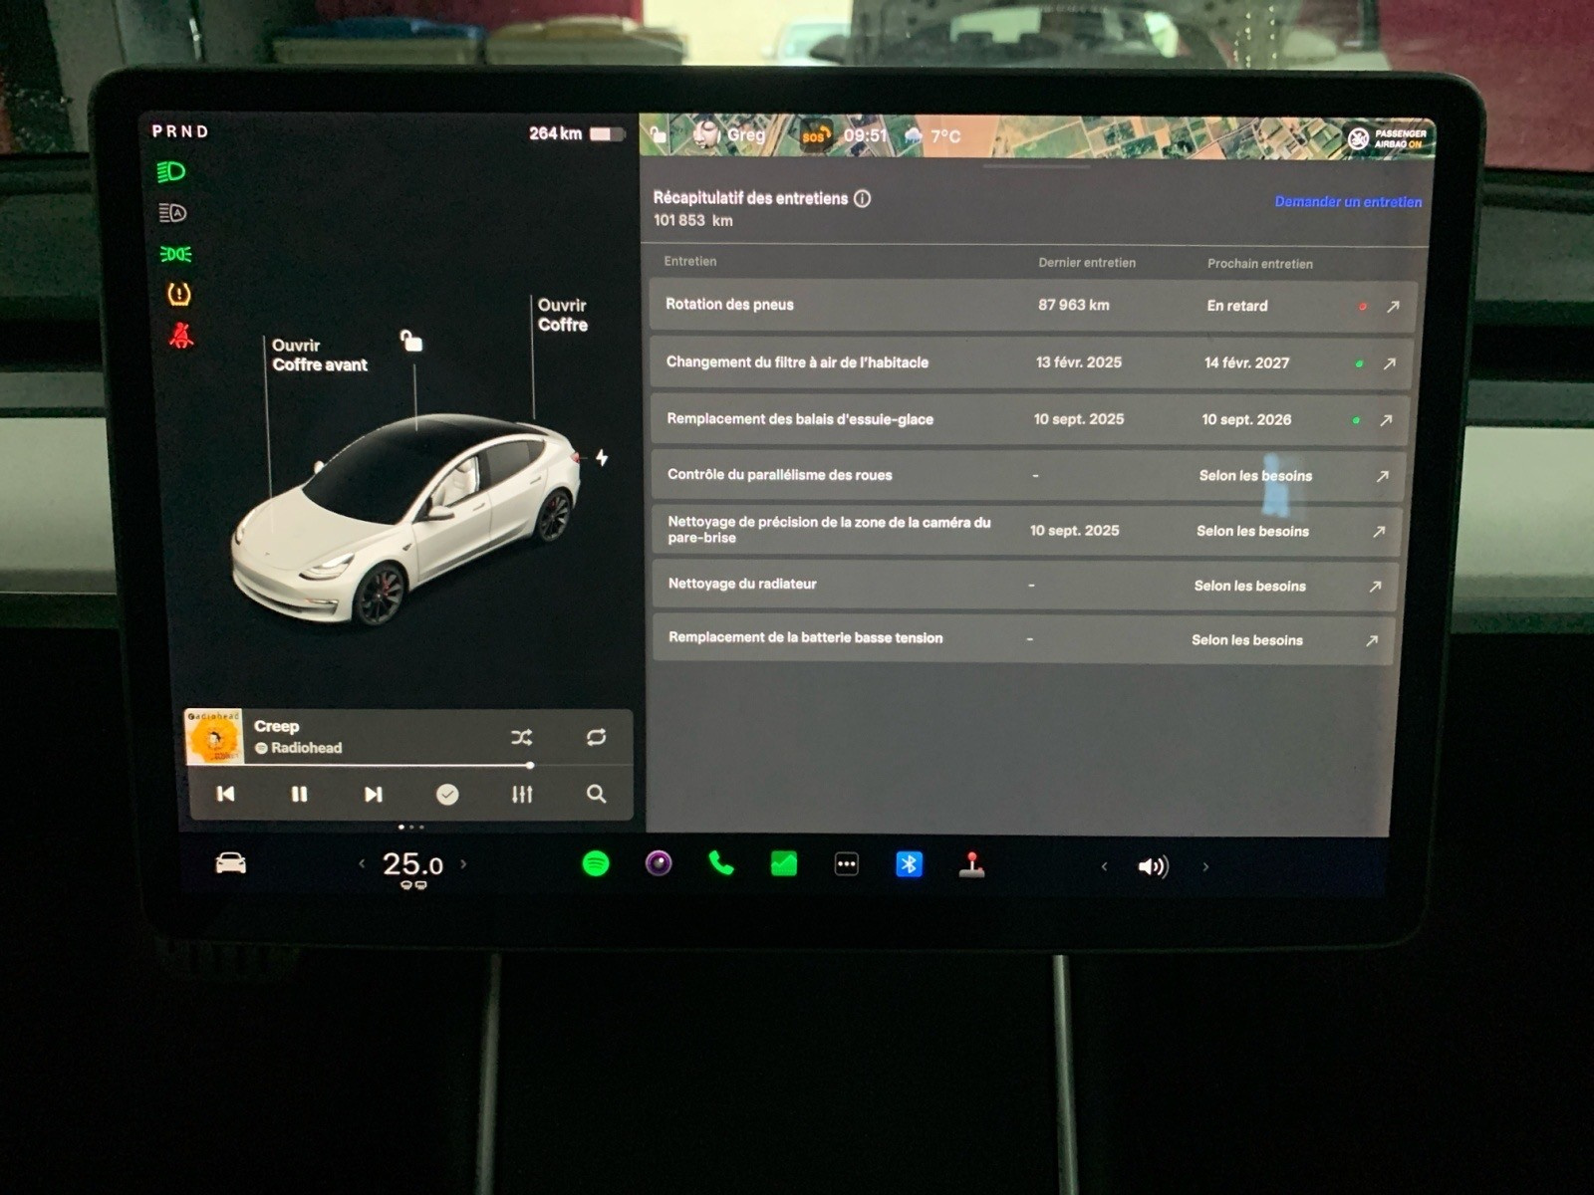The height and width of the screenshot is (1195, 1594).
Task: Open the Bluetooth settings icon
Action: coord(909,864)
